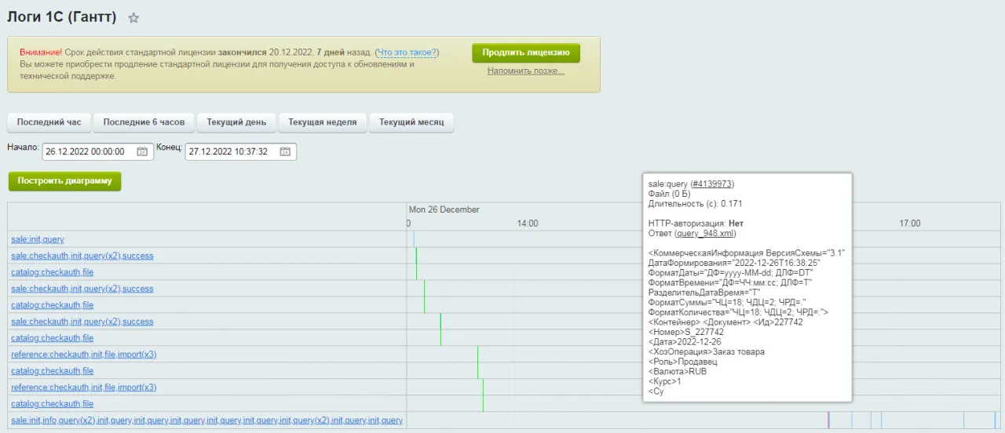Open request #4139973 link in tooltip
Viewport: 1005px width, 433px height.
point(711,184)
